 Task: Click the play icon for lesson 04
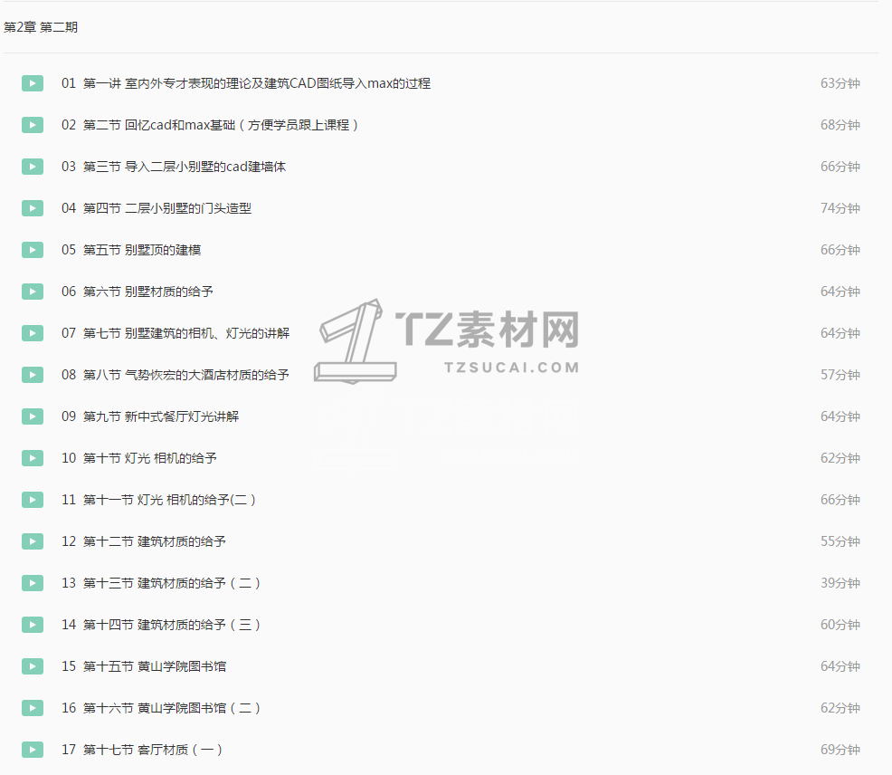coord(33,208)
